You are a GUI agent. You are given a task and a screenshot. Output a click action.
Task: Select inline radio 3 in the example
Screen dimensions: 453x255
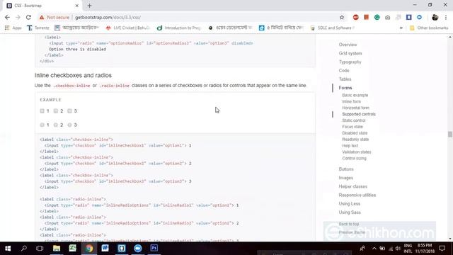click(69, 125)
